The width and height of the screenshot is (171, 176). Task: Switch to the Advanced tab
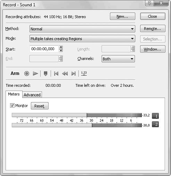coord(32,95)
